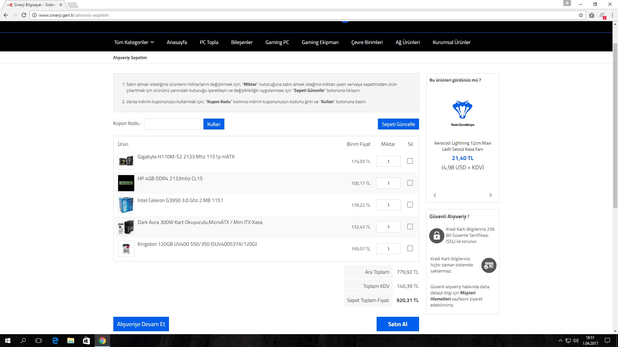Open Aerocool Lightning 12cm fan link
The width and height of the screenshot is (618, 347).
463,146
